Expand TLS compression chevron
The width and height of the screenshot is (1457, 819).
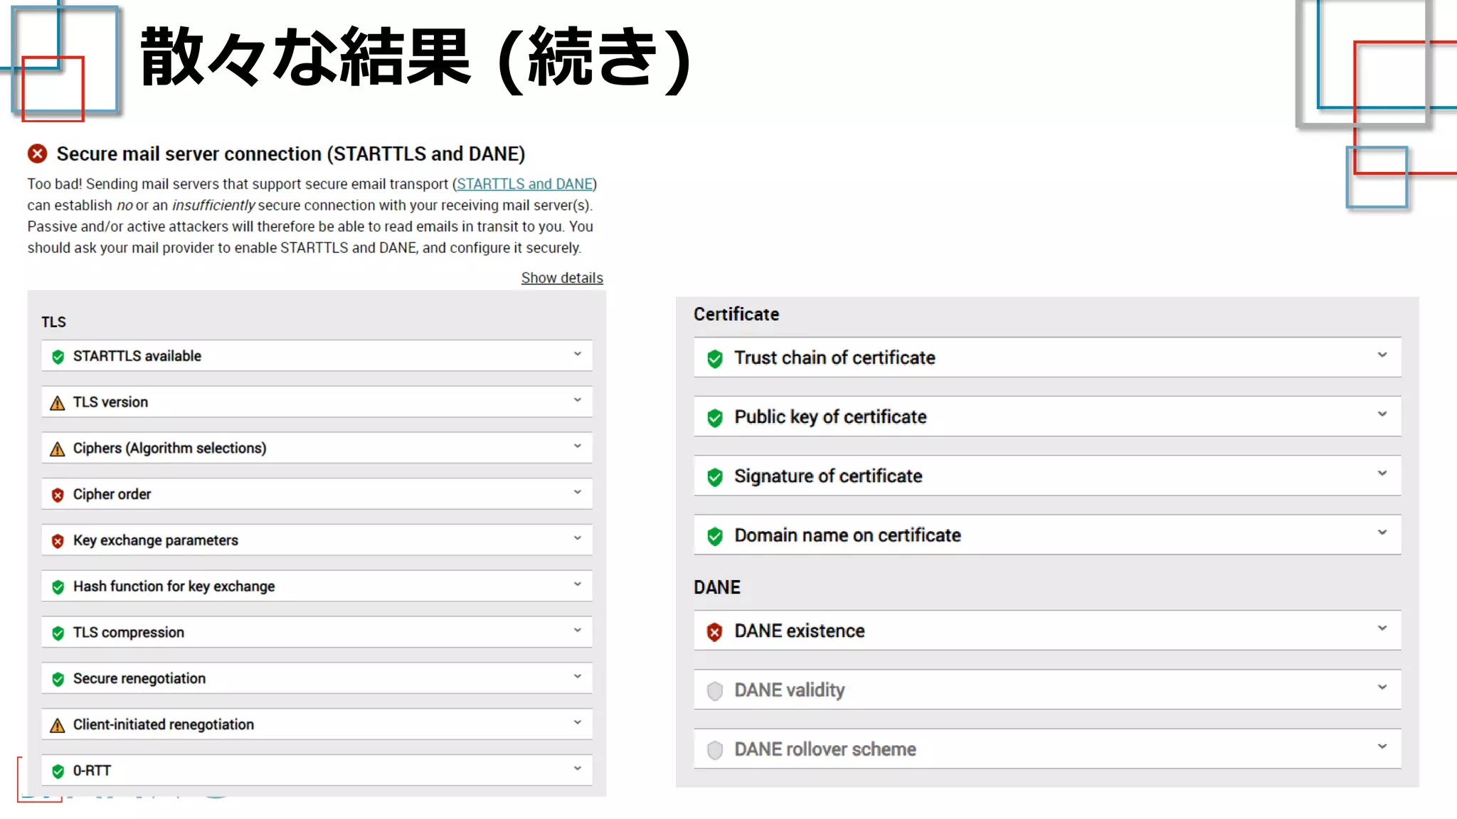[578, 631]
